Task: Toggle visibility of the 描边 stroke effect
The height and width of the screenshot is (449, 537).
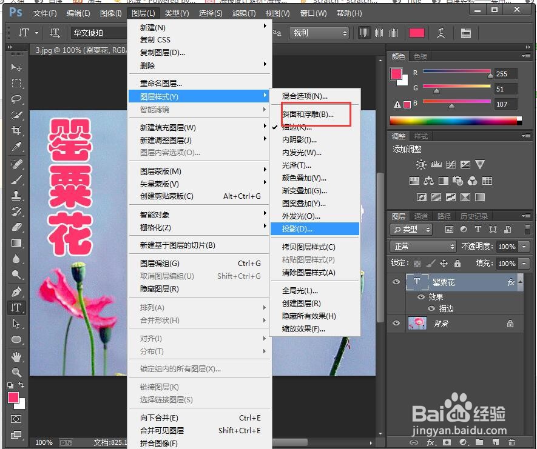Action: pyautogui.click(x=432, y=308)
